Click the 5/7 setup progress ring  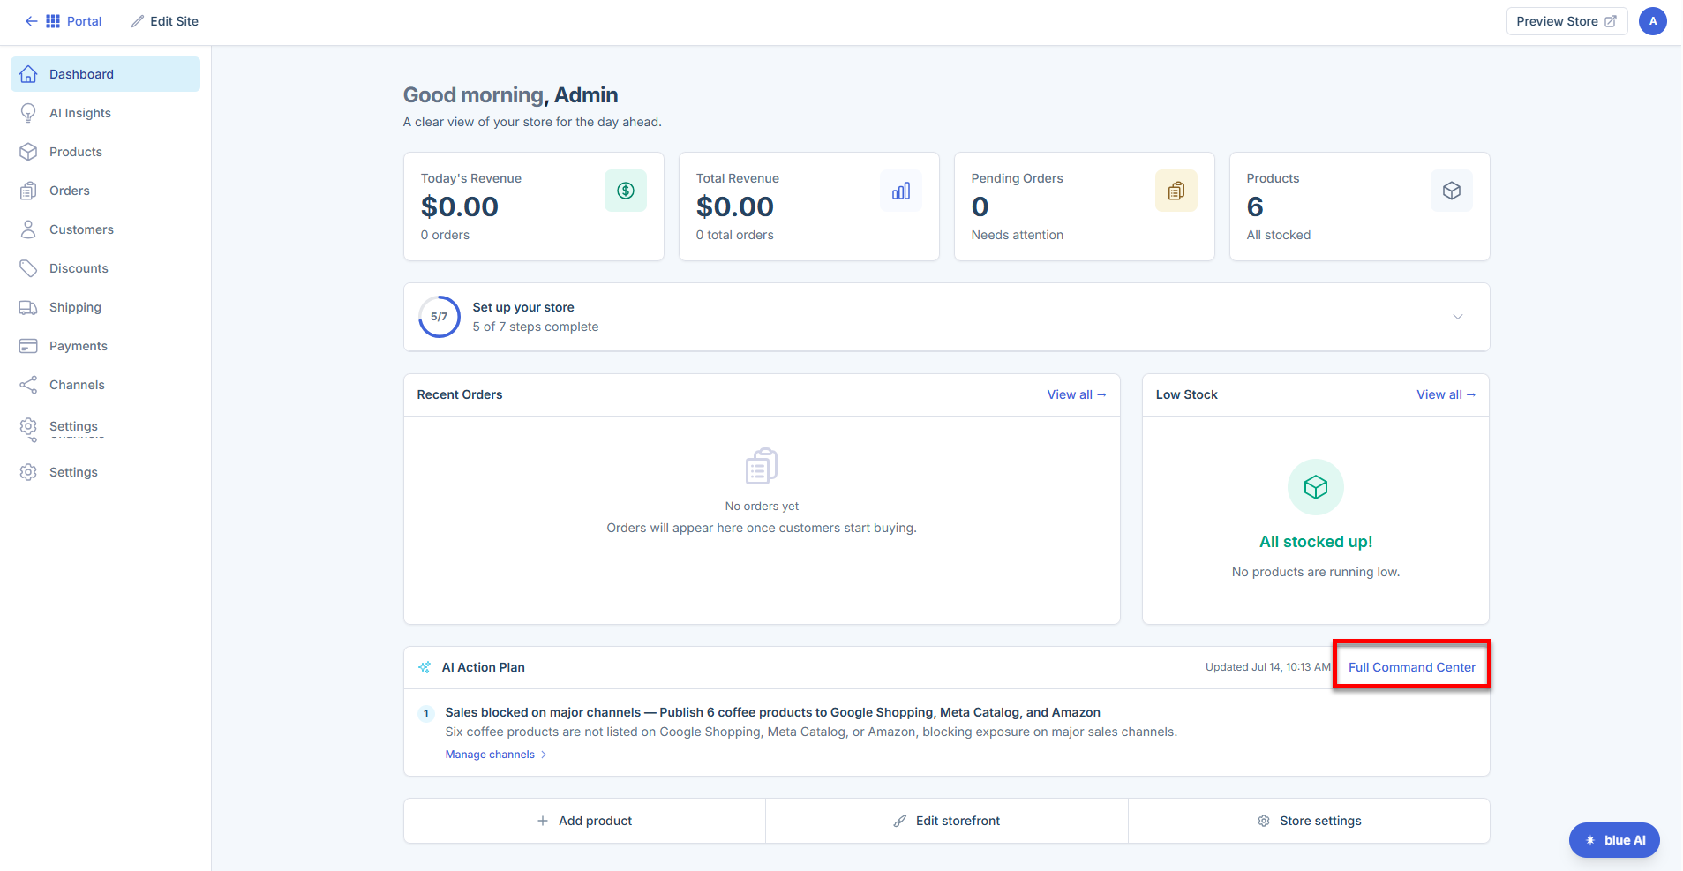[x=440, y=317]
